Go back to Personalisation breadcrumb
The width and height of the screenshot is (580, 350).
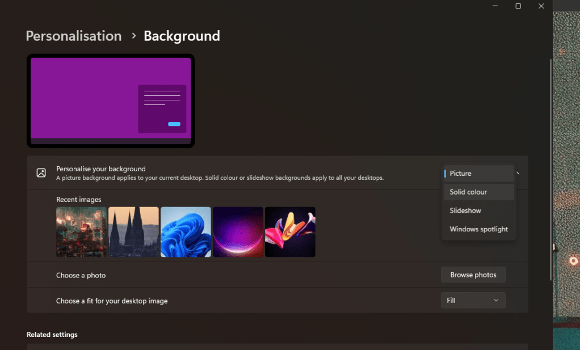[74, 36]
